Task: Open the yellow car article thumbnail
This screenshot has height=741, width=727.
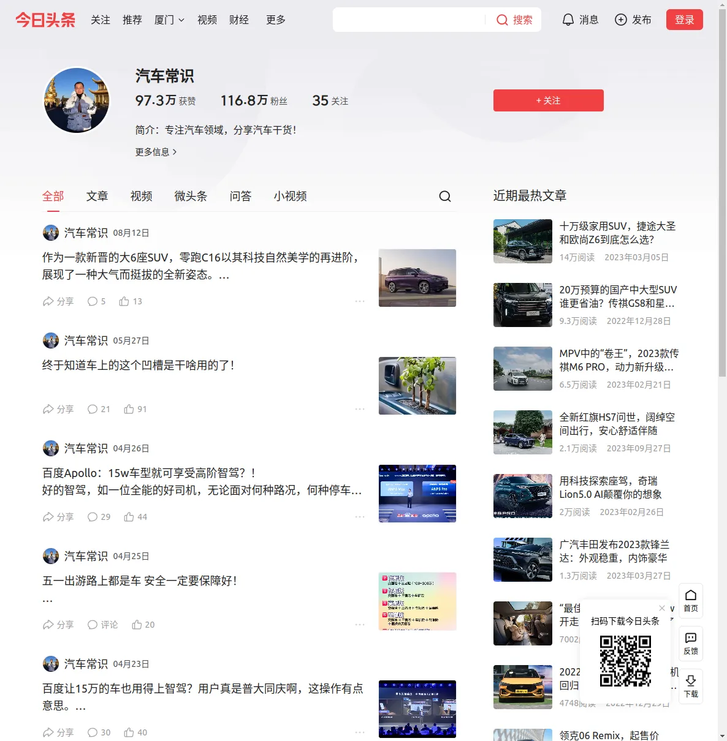Action: pos(523,687)
